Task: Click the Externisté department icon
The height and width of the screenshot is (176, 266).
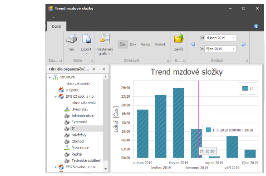Action: tap(67, 122)
